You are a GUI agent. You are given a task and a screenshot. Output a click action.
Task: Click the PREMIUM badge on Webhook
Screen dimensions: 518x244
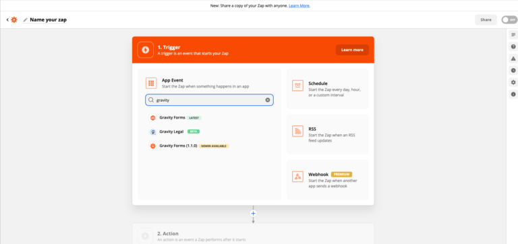(x=341, y=175)
